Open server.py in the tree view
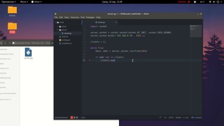Viewport: 224px width, 126px height. (x=68, y=33)
